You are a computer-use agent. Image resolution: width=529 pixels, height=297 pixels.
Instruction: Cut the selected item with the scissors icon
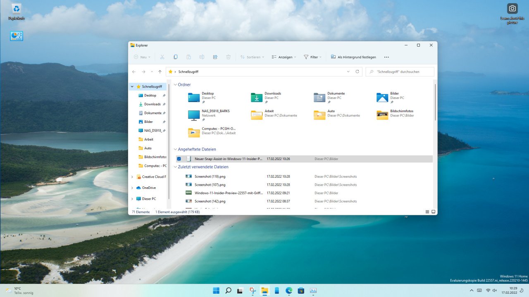tap(162, 57)
